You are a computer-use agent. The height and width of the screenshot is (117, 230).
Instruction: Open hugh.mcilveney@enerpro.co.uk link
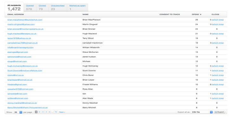pos(23,66)
